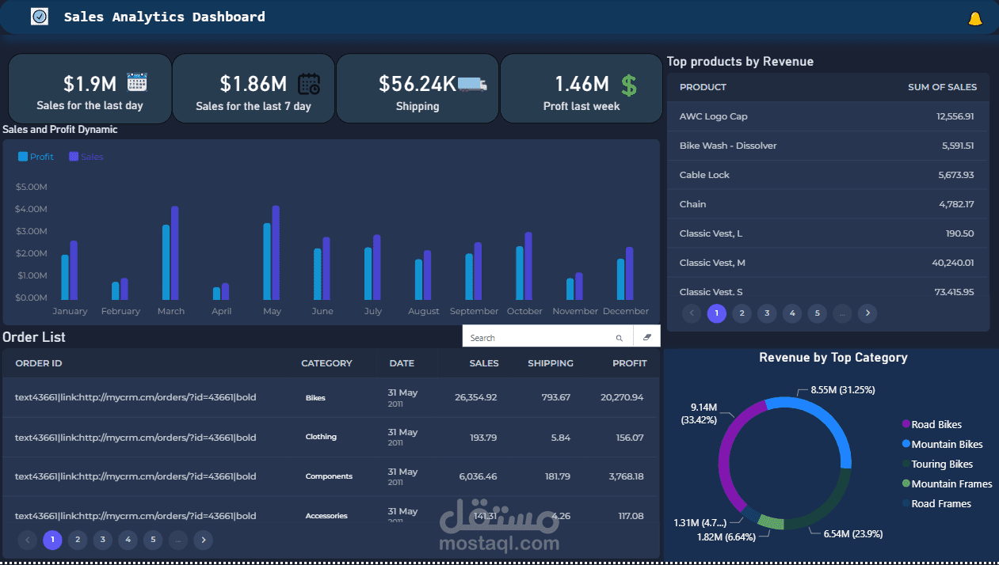999x565 pixels.
Task: Sort by ORDER ID column header
Action: (x=39, y=363)
